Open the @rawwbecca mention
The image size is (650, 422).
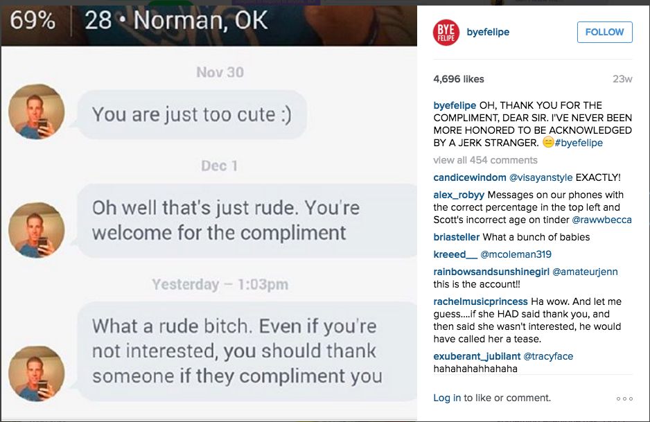click(x=601, y=220)
